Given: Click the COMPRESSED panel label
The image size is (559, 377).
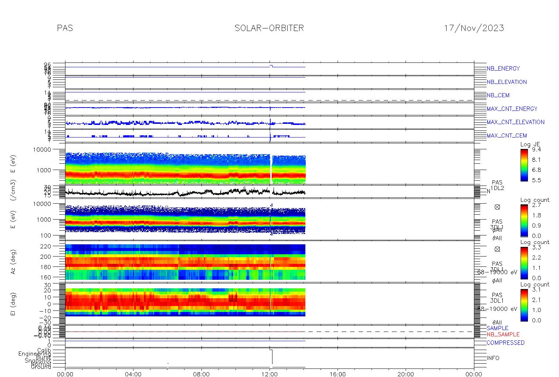Looking at the screenshot, I should [505, 343].
